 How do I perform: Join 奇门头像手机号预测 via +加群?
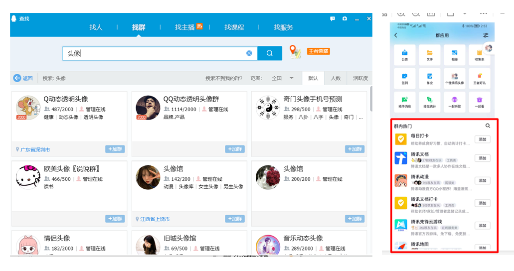[354, 149]
